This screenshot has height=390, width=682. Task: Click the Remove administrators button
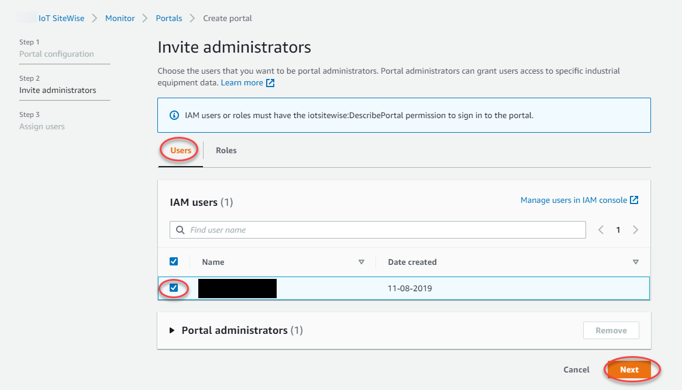[611, 330]
